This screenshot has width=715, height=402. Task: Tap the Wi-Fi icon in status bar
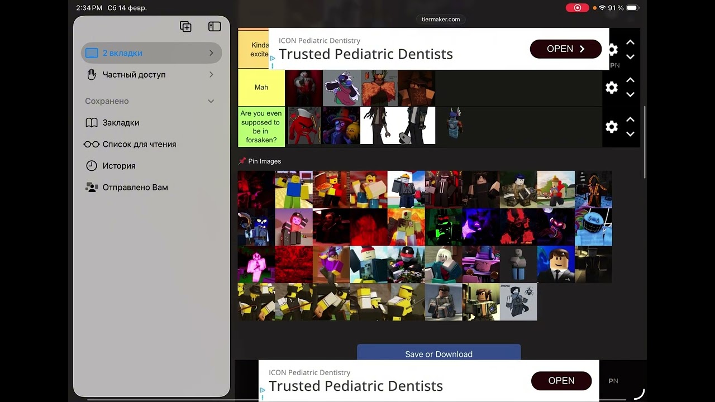(602, 8)
